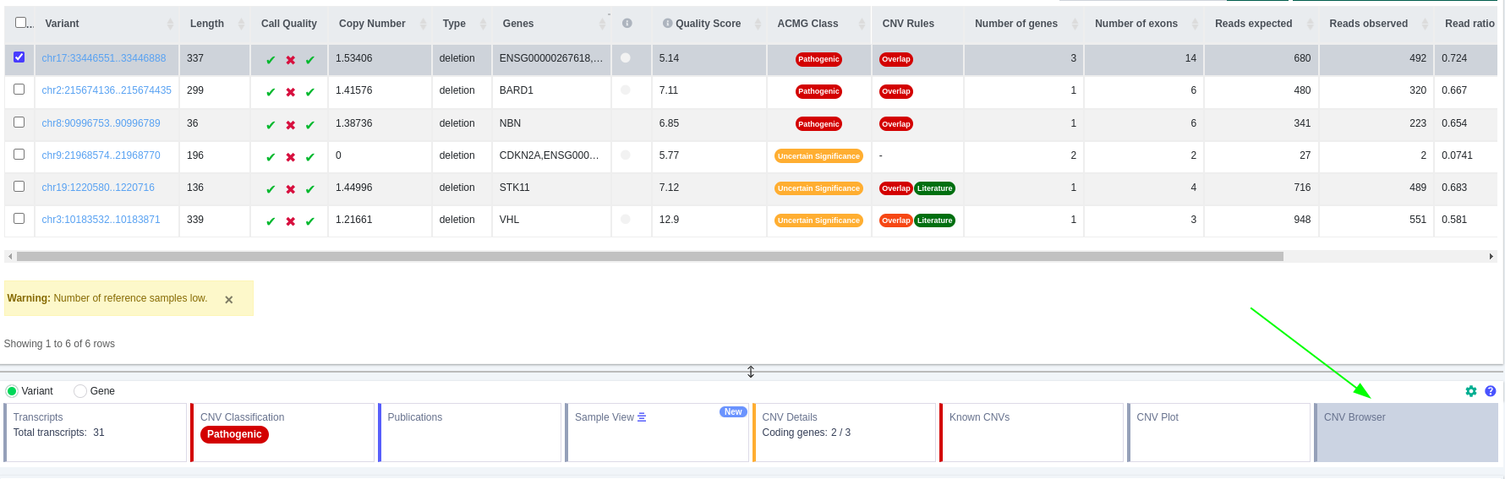Image resolution: width=1505 pixels, height=479 pixels.
Task: Open variant chr9:21968574..21968770 link
Action: click(101, 155)
